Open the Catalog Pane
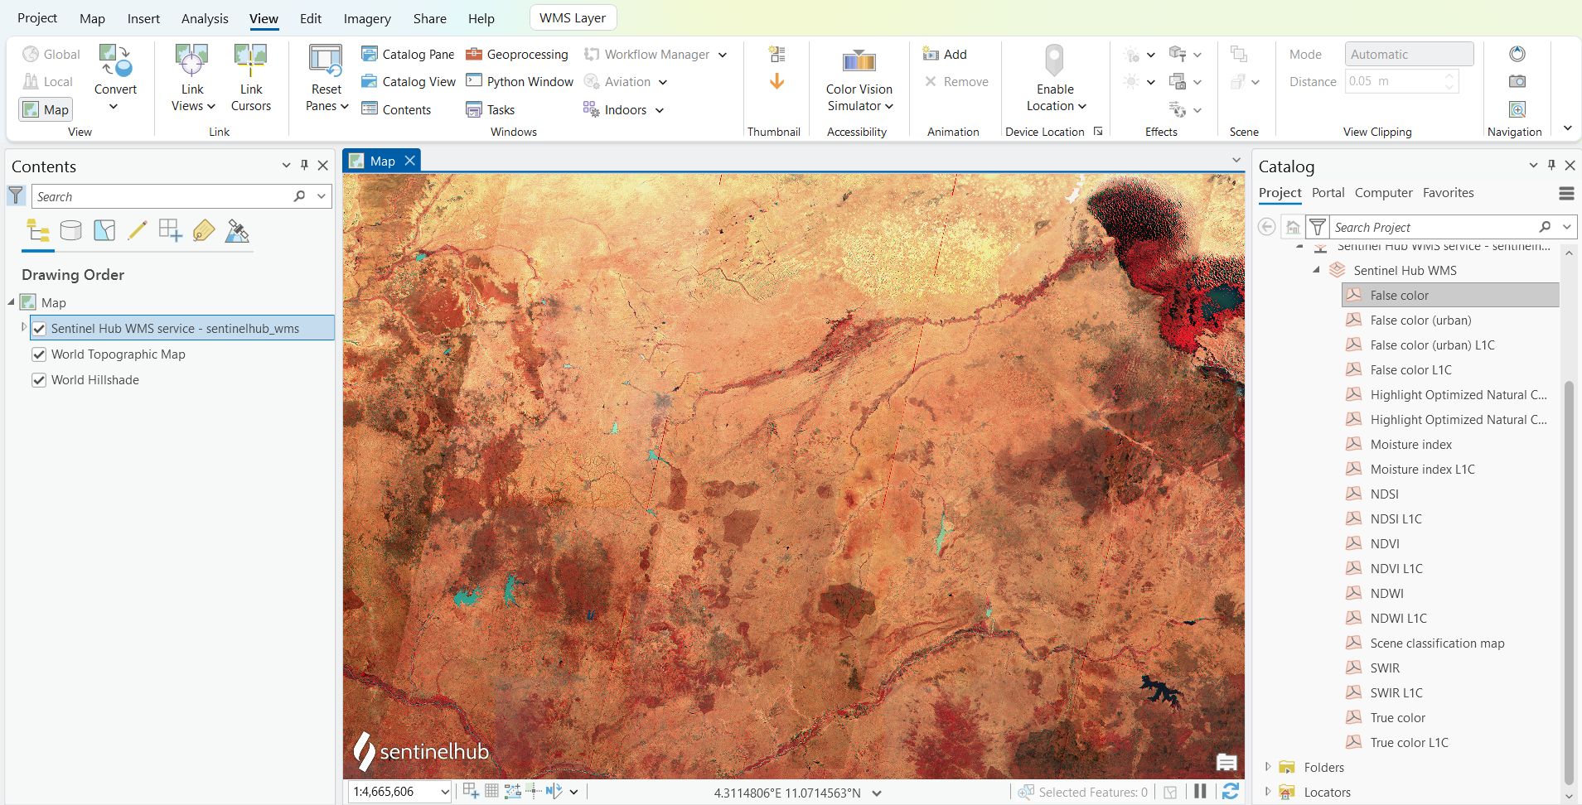 (408, 54)
